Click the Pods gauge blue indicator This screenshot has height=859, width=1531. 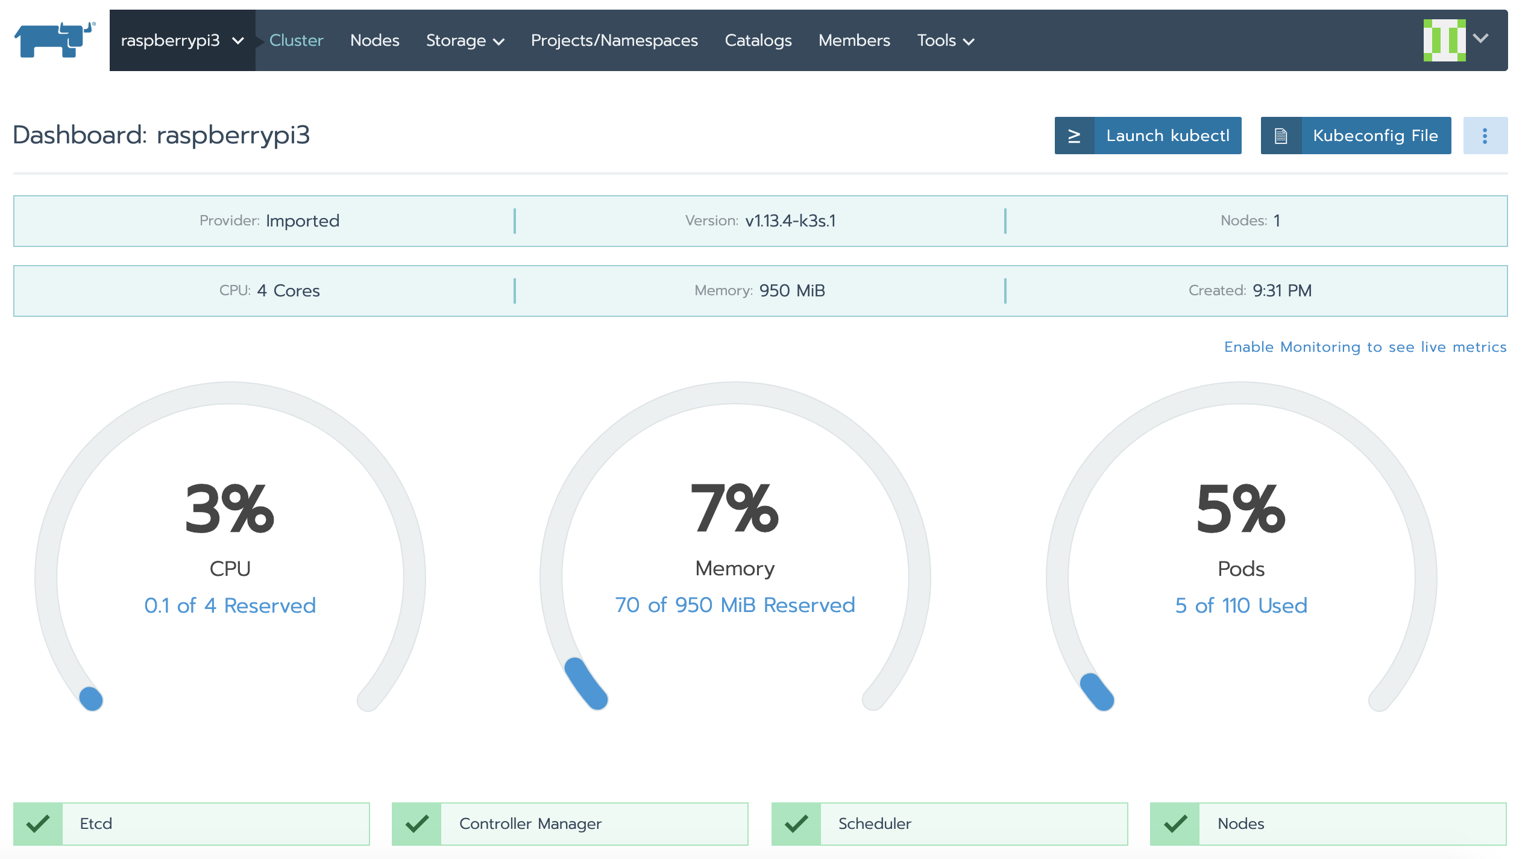1097,692
